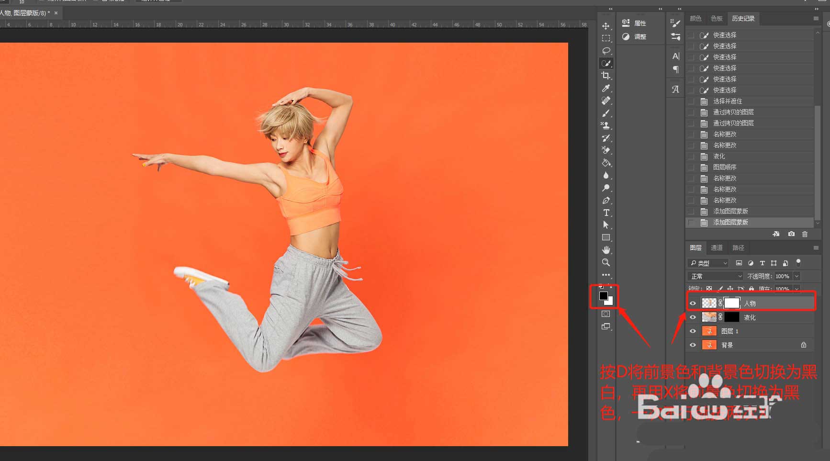The height and width of the screenshot is (461, 830).
Task: Delete current history state trash icon
Action: coord(805,234)
